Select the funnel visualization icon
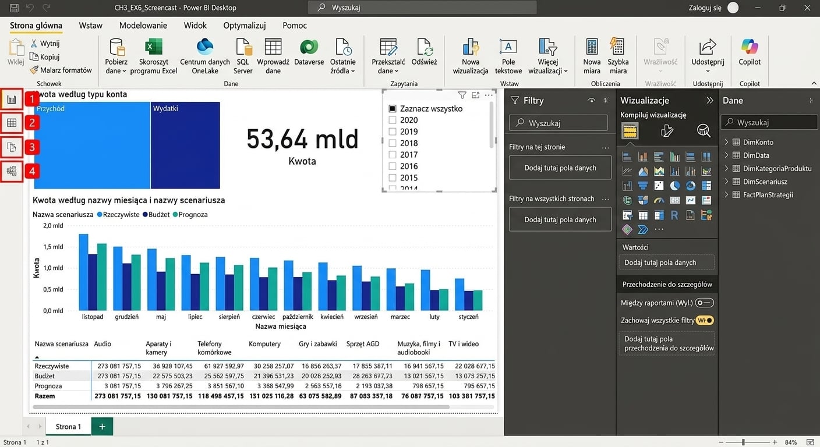 [x=643, y=186]
